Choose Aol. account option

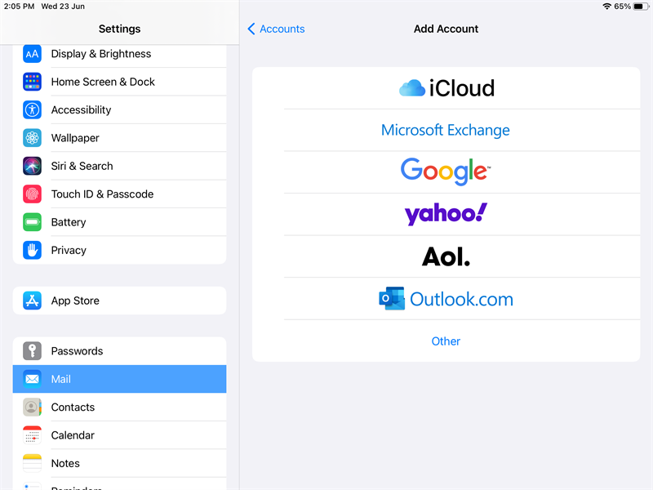click(446, 256)
